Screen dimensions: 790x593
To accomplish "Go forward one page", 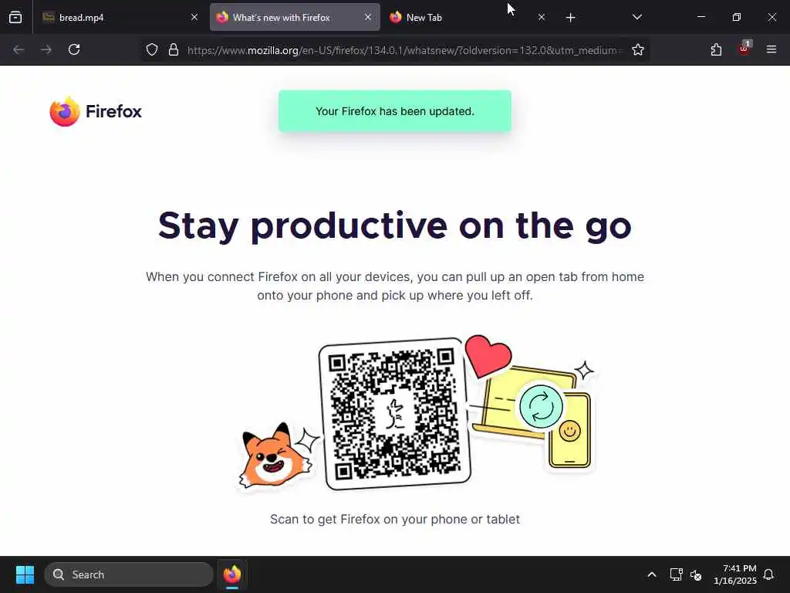I will pos(46,49).
